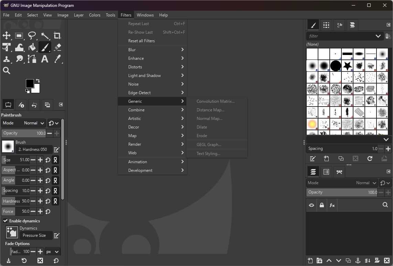The image size is (393, 266).
Task: Activate the Crop tool
Action: pos(57,36)
